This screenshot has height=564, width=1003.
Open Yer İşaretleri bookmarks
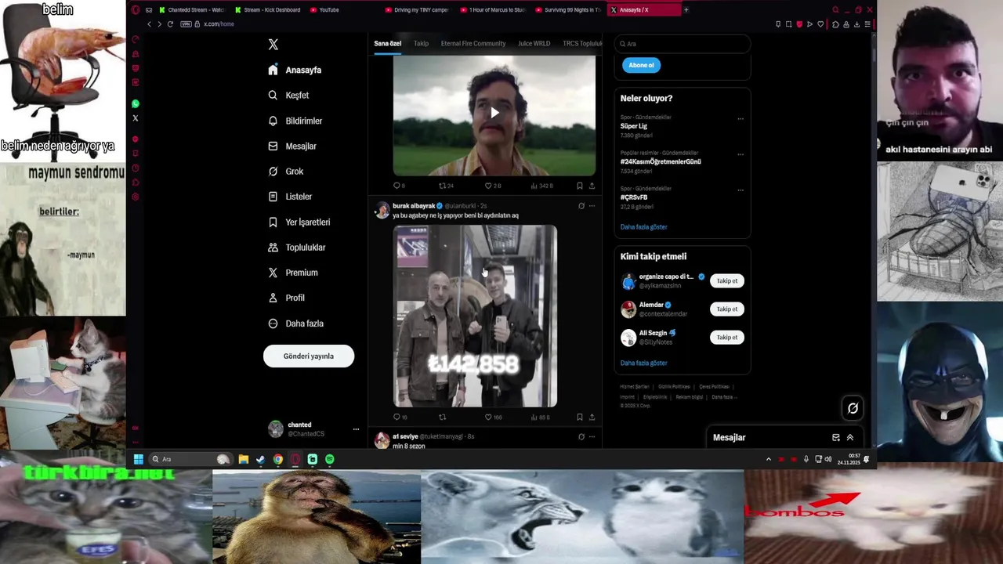point(299,222)
